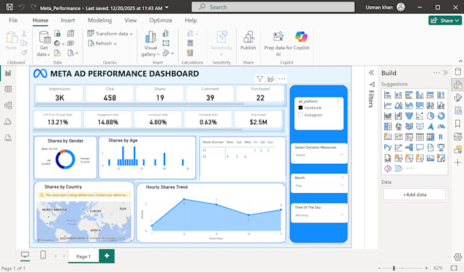Check the Instagram platform checkbox

pyautogui.click(x=301, y=115)
